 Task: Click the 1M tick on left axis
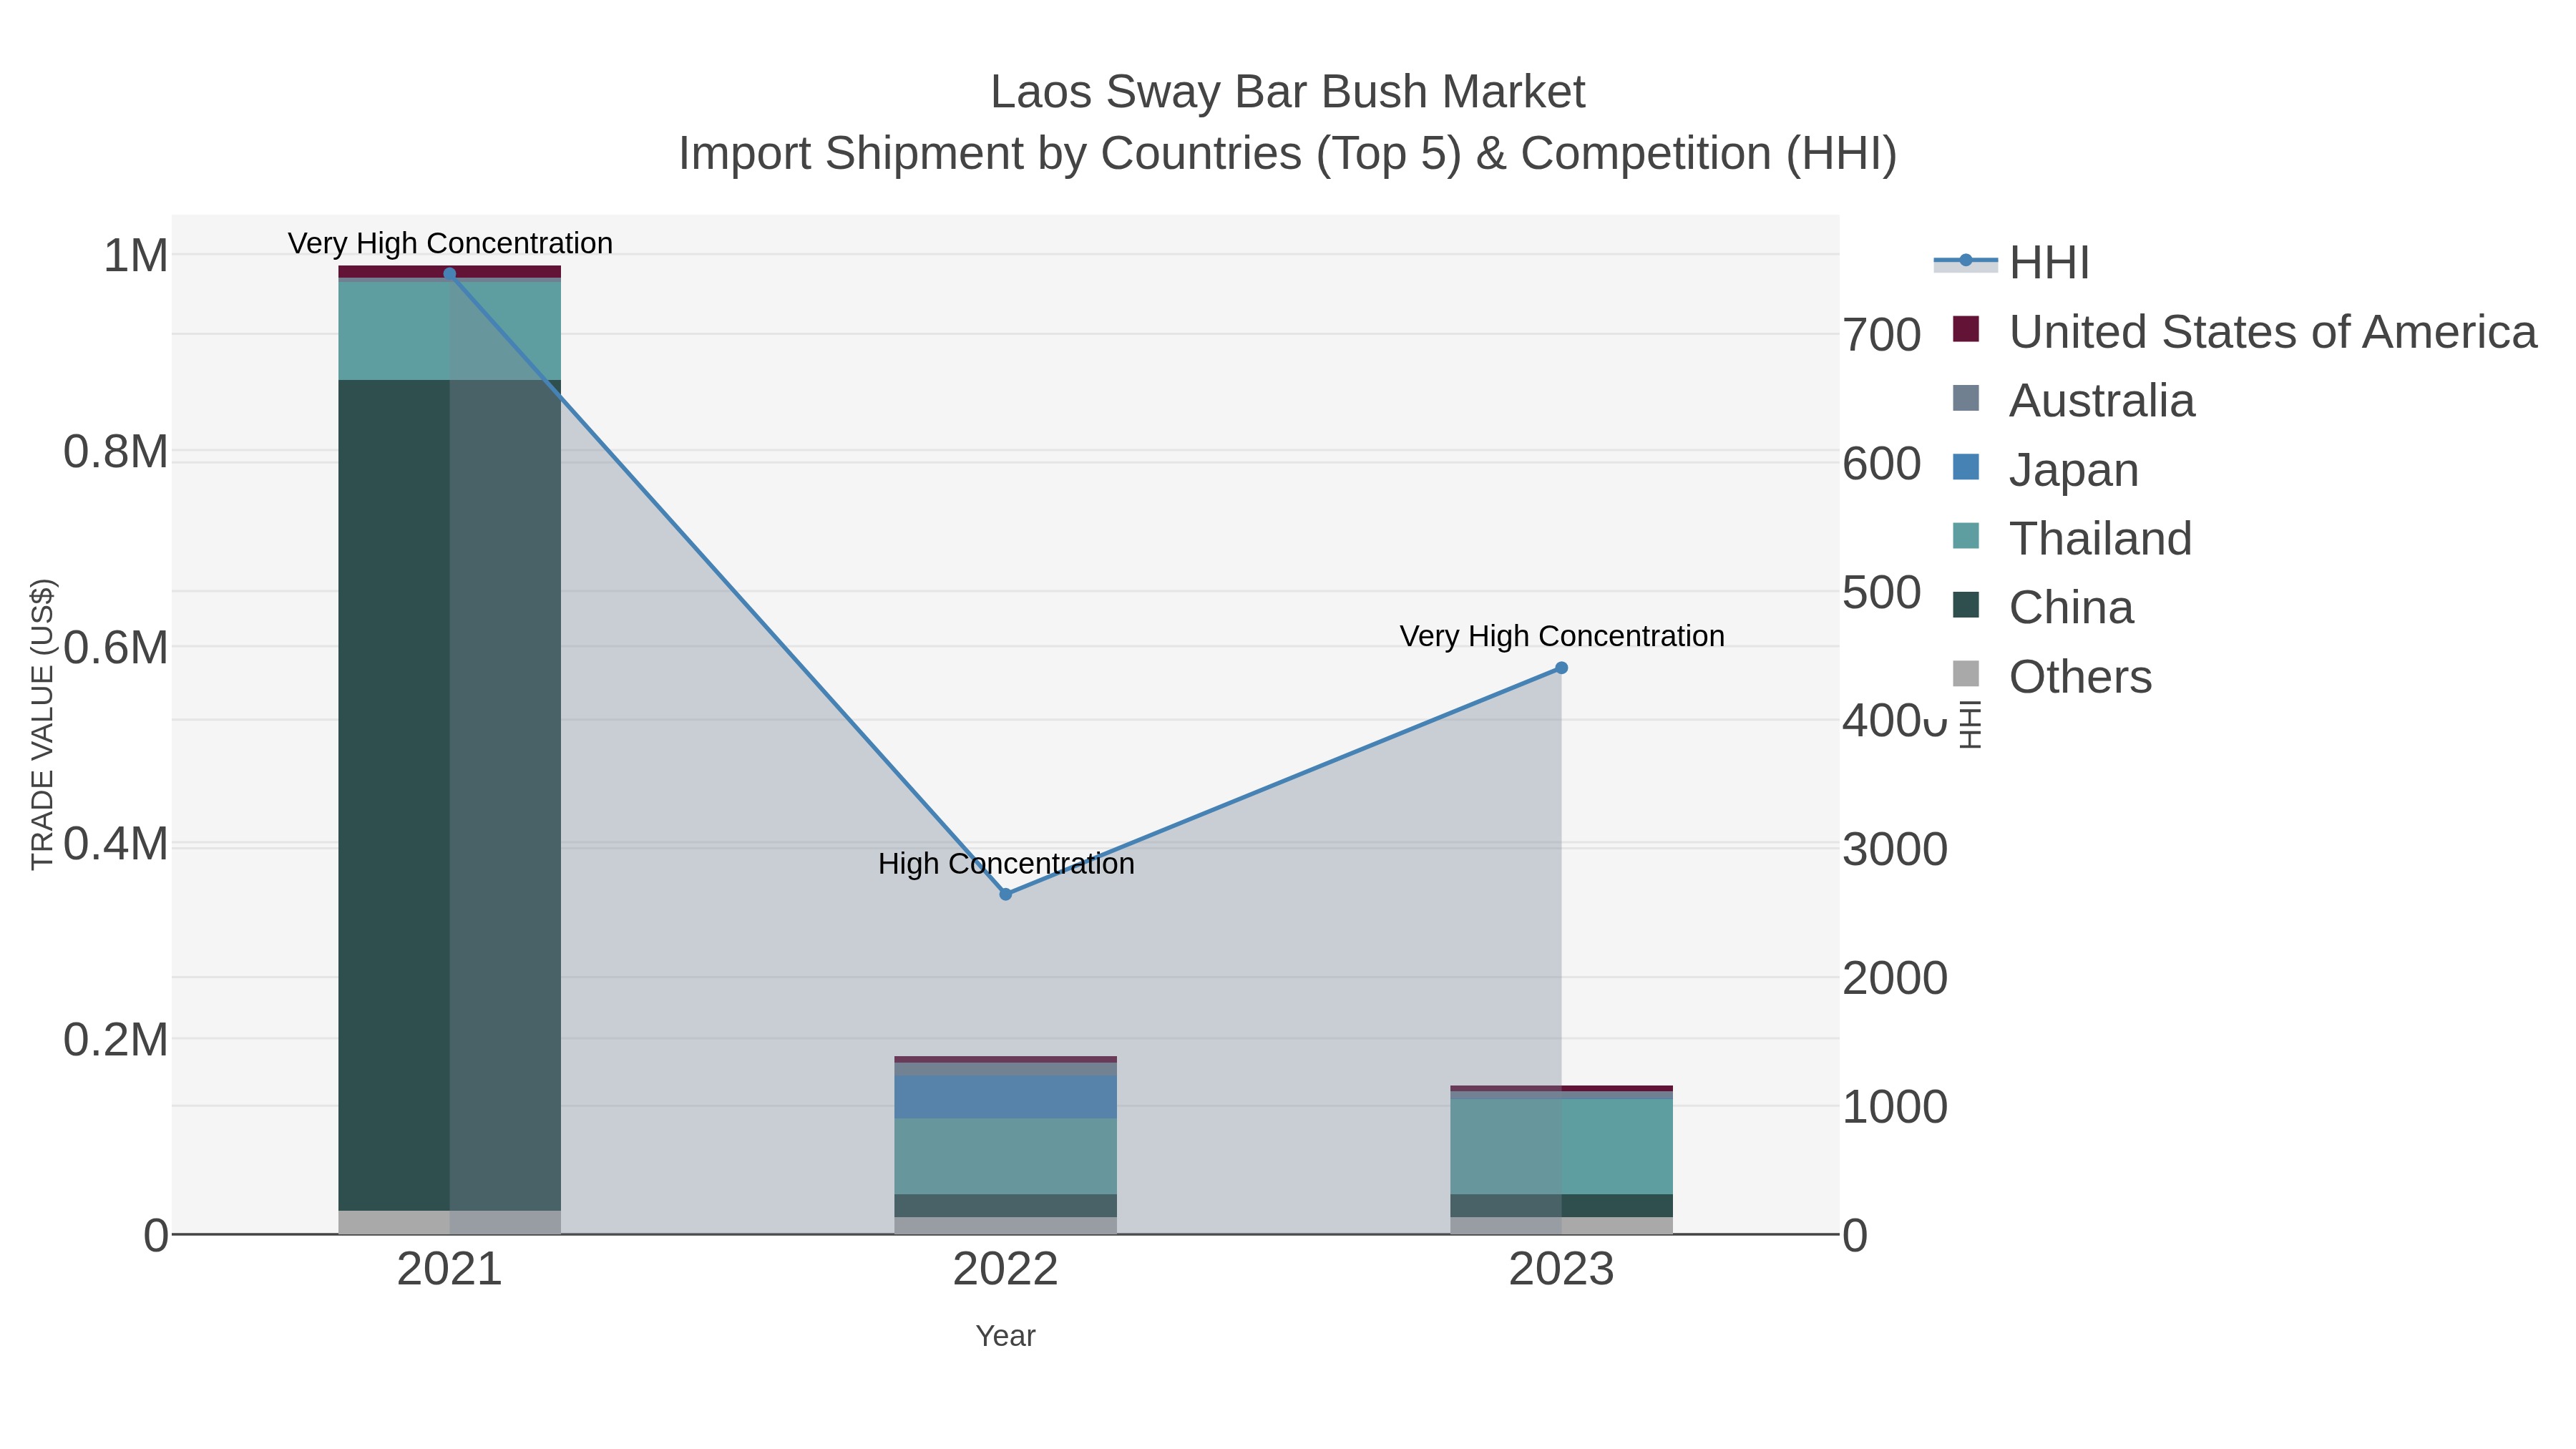pyautogui.click(x=136, y=256)
